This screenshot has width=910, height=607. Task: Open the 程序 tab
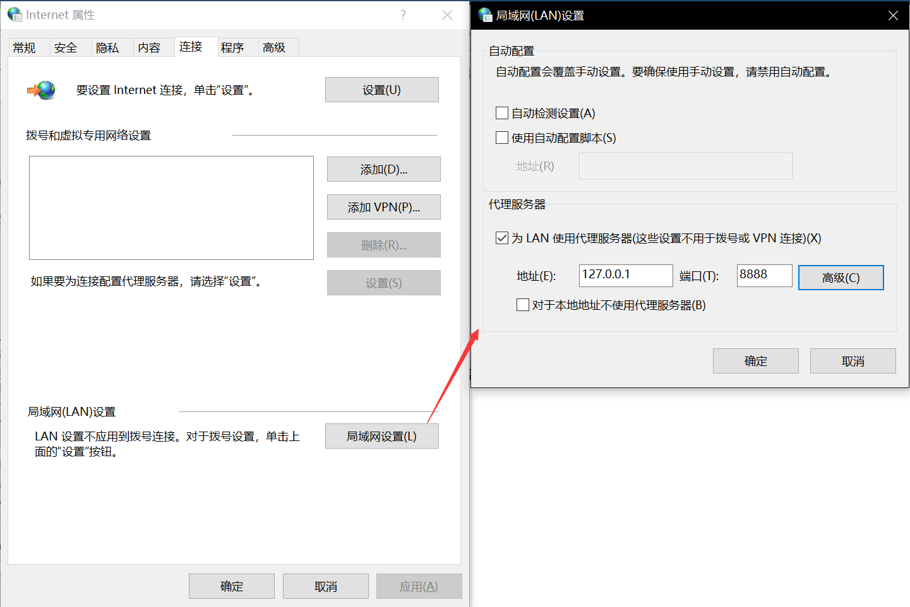[x=232, y=48]
